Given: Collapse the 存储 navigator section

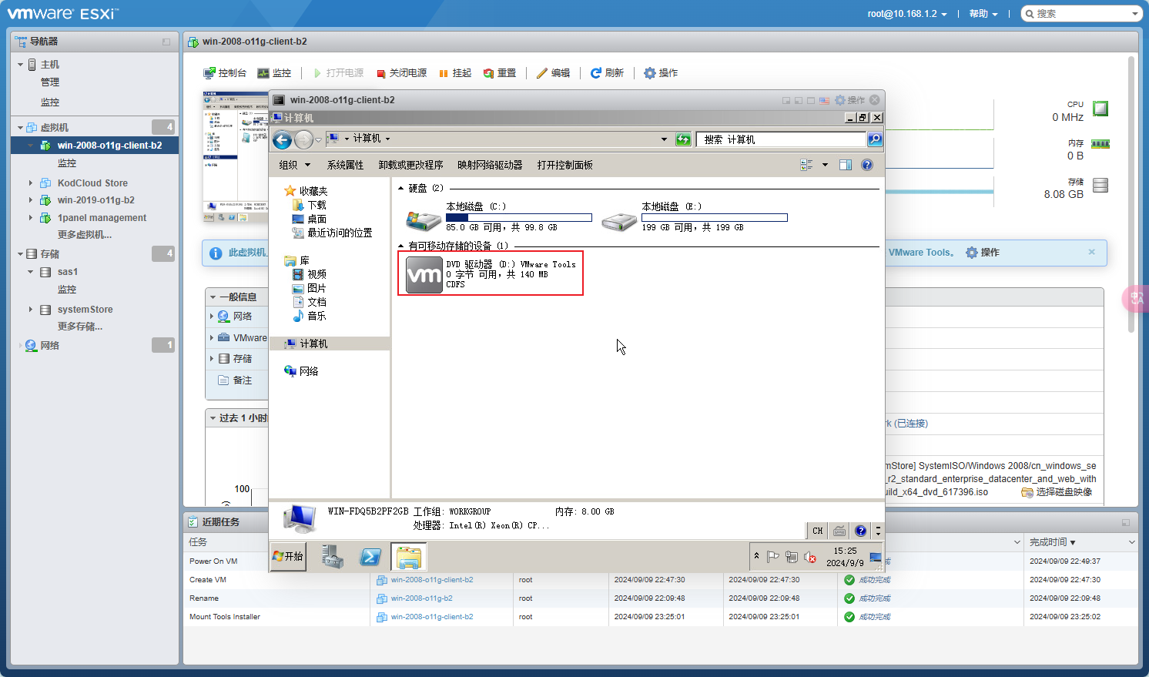Looking at the screenshot, I should pyautogui.click(x=20, y=254).
